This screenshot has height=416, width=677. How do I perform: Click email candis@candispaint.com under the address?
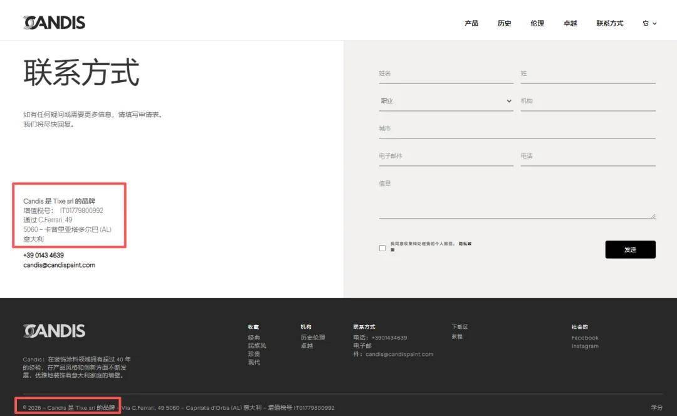point(59,265)
